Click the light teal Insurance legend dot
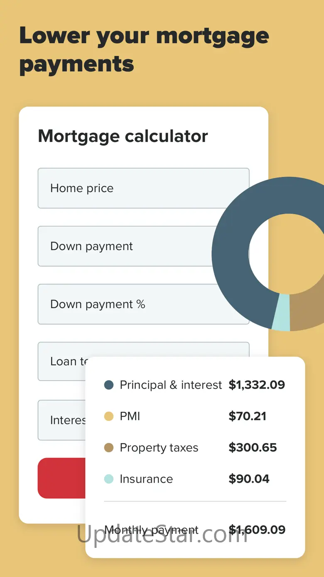 point(109,479)
